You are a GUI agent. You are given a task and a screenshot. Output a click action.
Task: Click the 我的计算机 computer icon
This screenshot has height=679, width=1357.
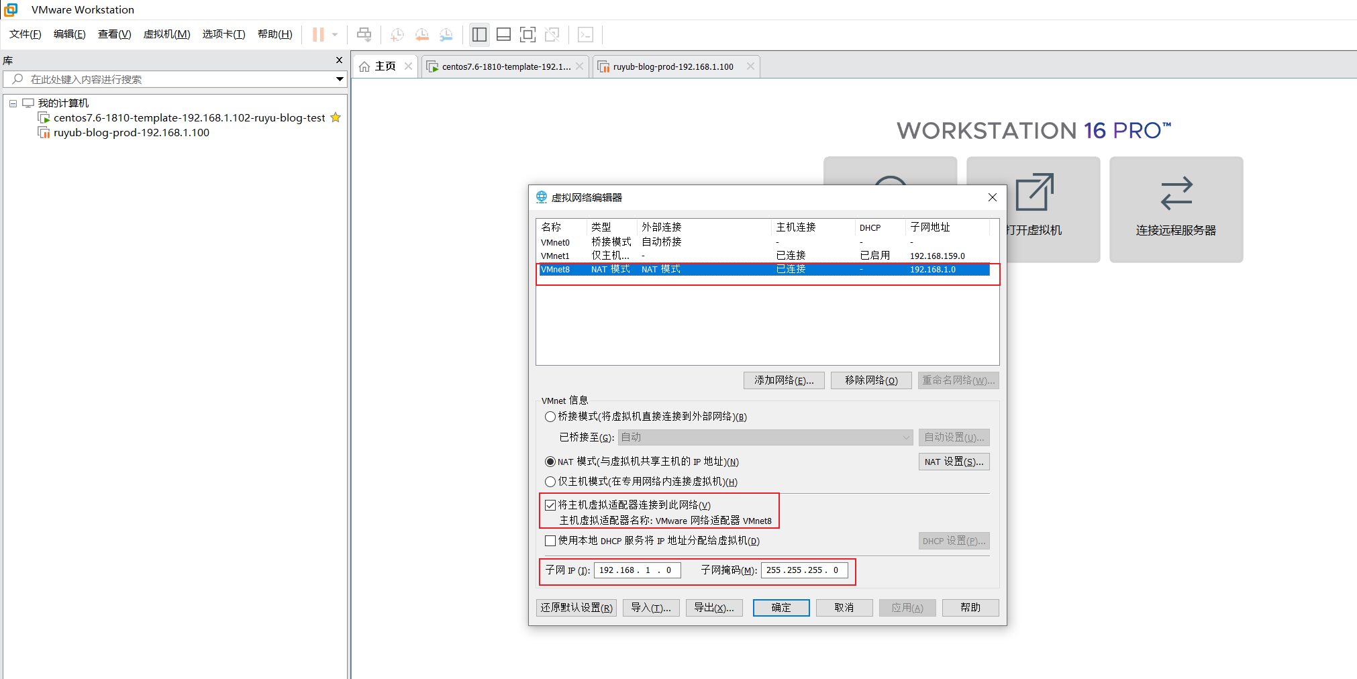(28, 103)
